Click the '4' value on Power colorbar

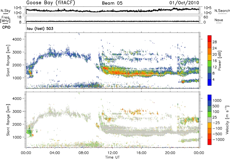[213, 80]
